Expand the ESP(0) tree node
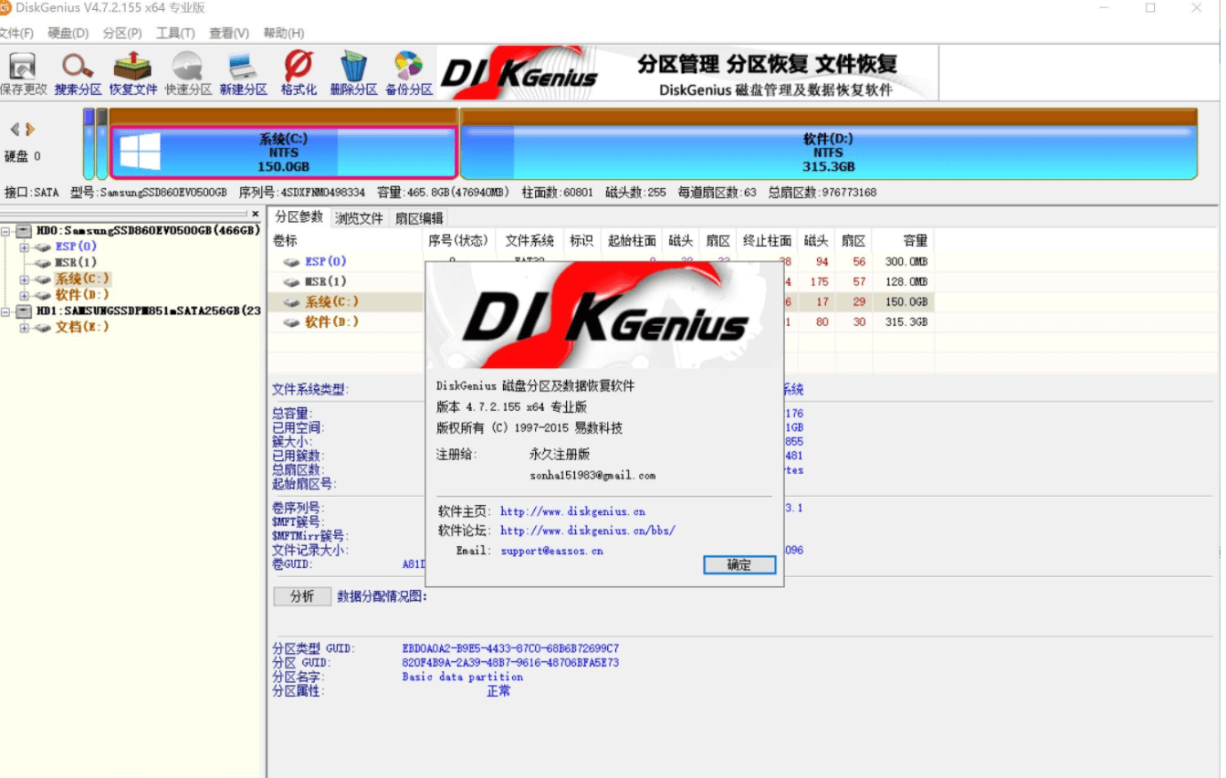 24,247
